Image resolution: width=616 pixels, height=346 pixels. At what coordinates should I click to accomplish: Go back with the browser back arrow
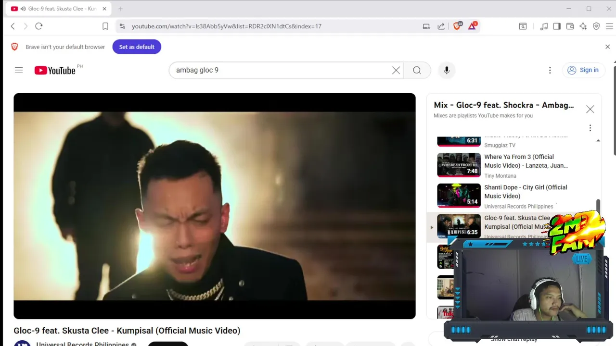coord(13,26)
